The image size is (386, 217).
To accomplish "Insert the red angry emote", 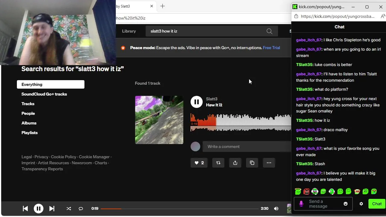I will coord(306,191).
